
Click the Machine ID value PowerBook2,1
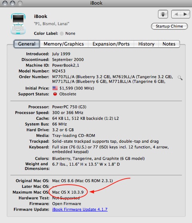pyautogui.click(x=66, y=65)
